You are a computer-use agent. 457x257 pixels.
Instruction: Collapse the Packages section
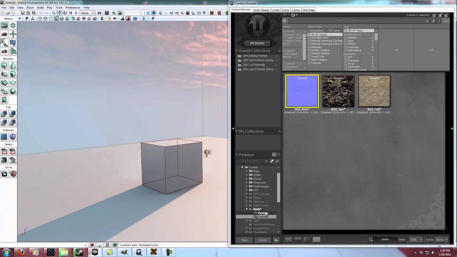236,155
